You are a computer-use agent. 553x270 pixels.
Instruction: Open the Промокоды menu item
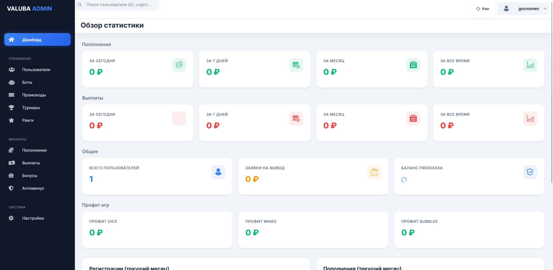coord(34,95)
